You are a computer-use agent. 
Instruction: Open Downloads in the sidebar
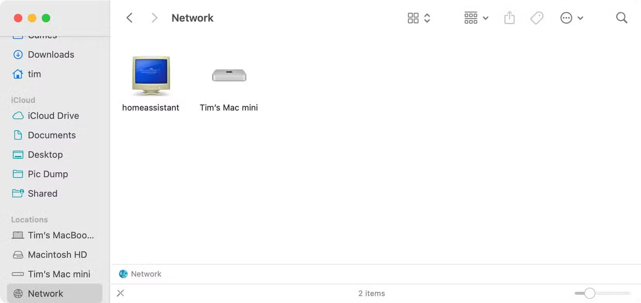51,55
